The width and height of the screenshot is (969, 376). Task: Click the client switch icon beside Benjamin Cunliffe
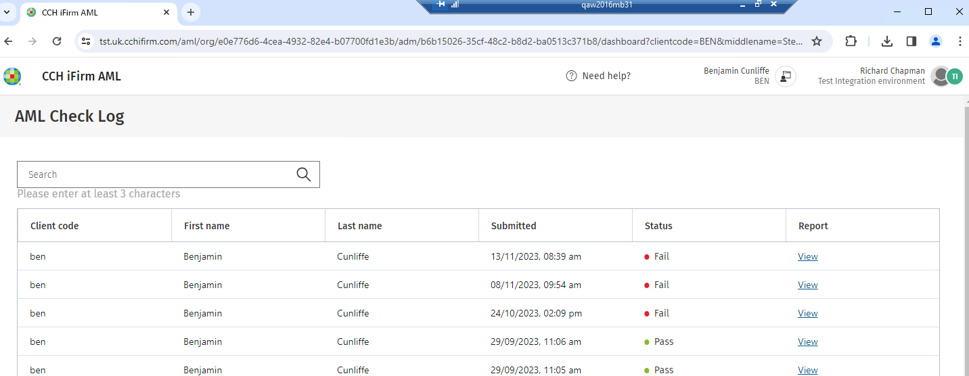point(785,76)
